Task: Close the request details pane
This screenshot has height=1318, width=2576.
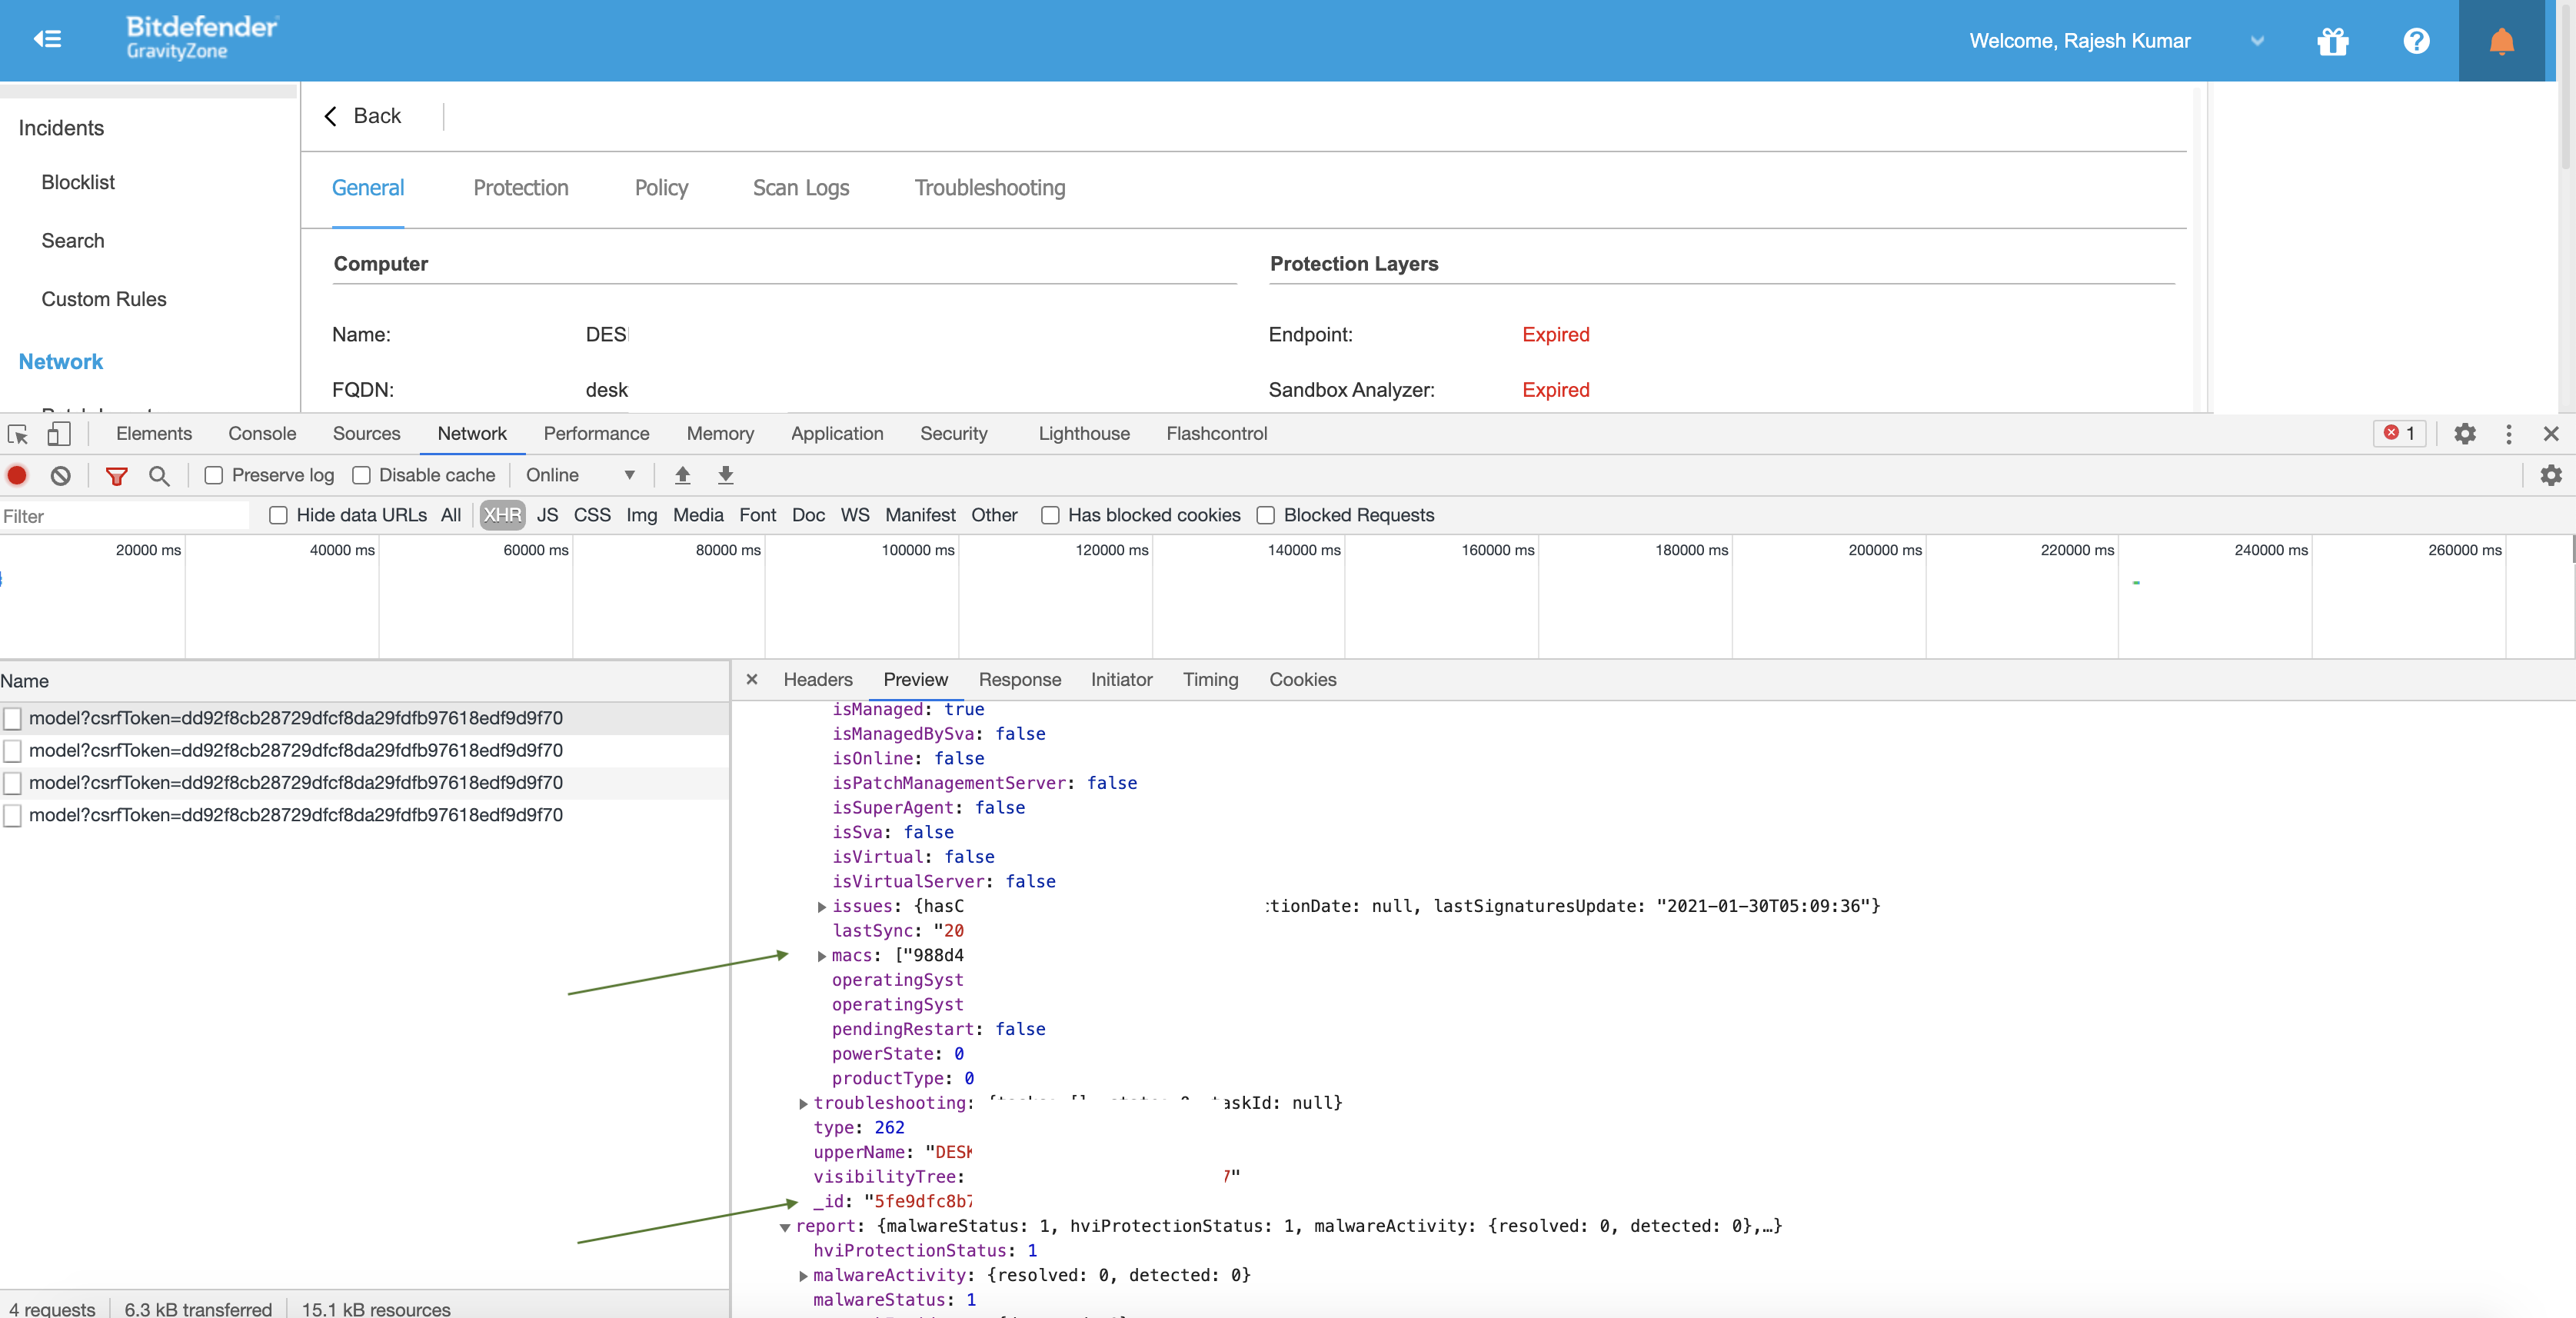Action: (752, 680)
